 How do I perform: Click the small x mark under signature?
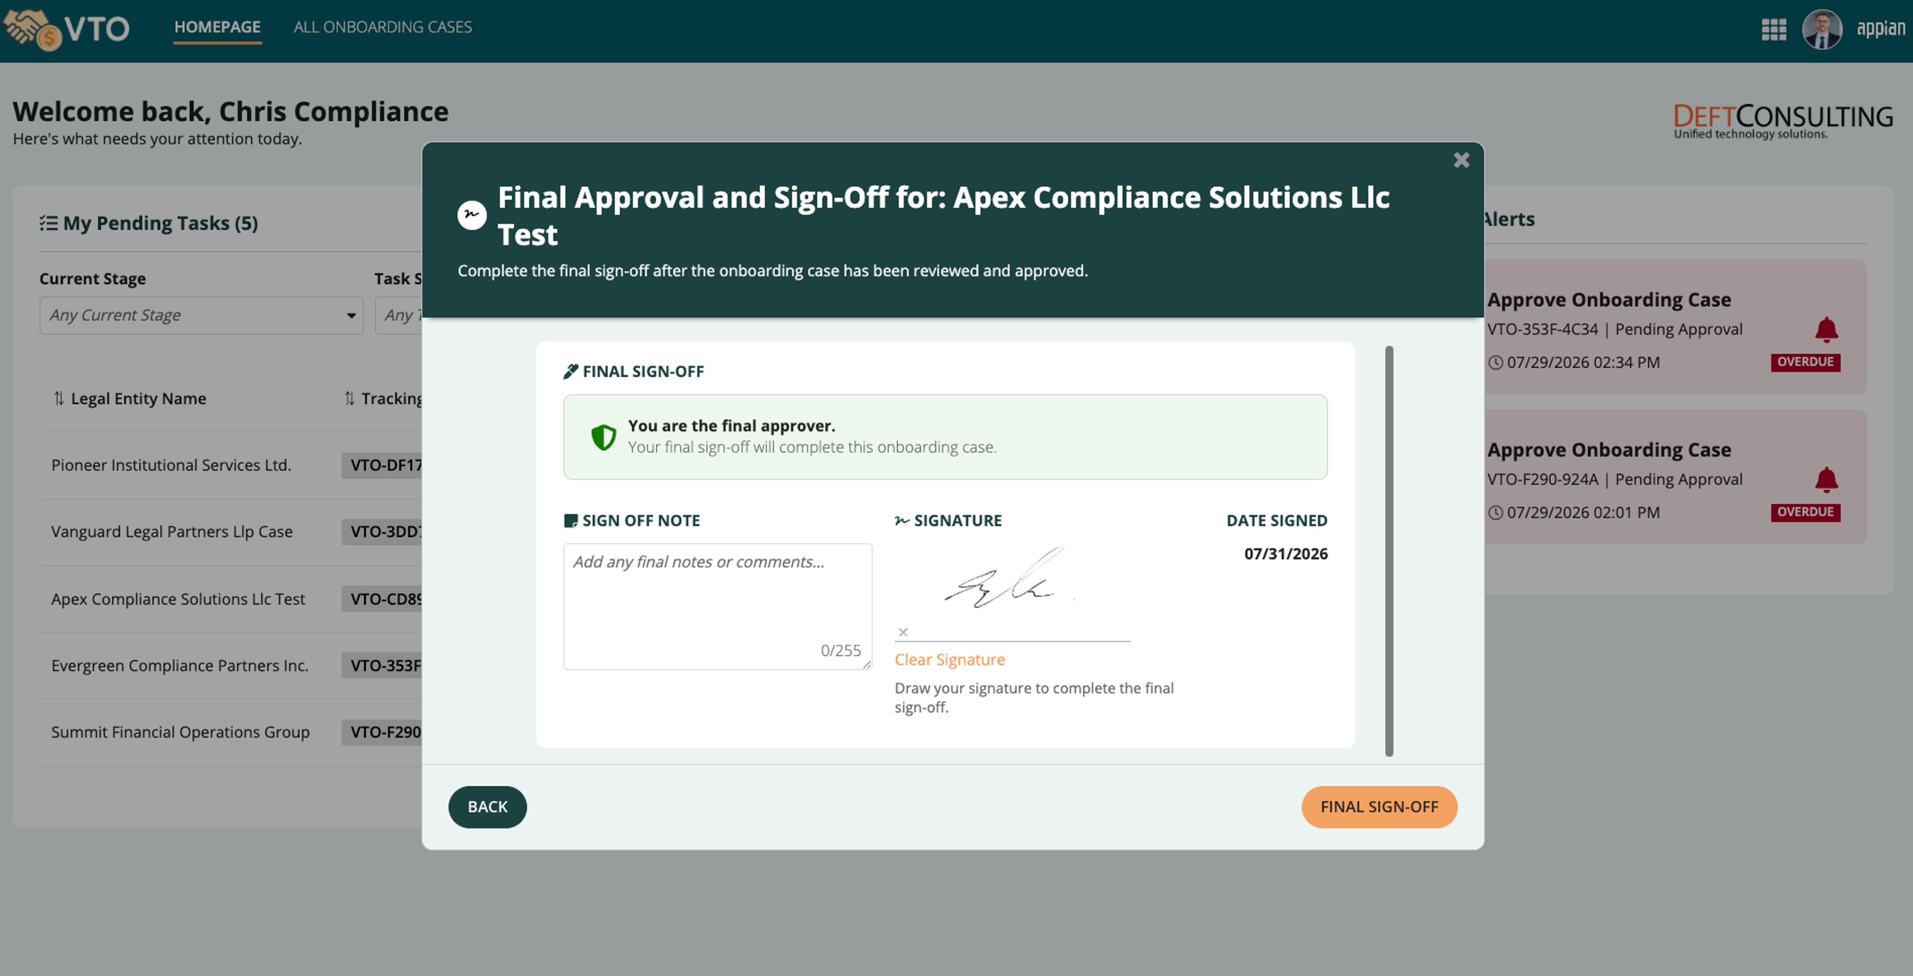[902, 632]
